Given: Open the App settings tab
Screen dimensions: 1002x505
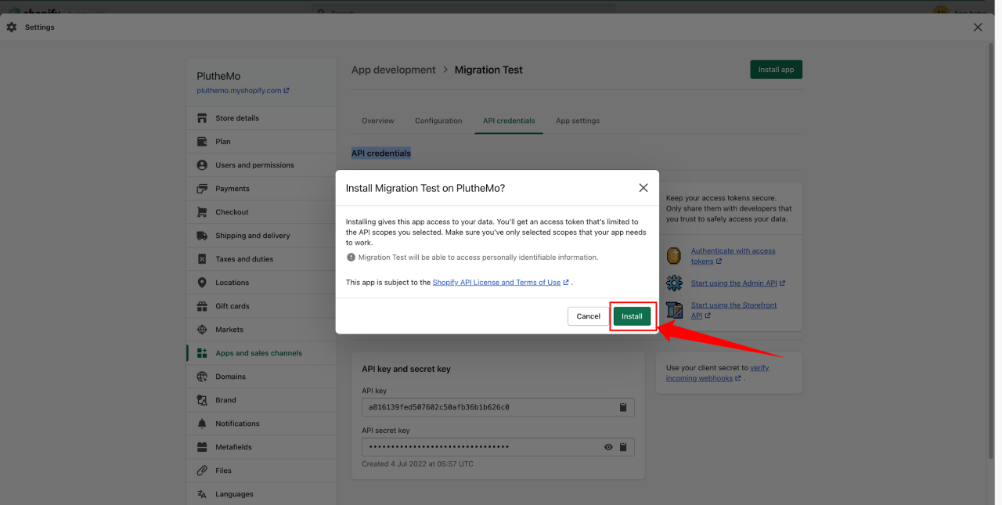Looking at the screenshot, I should coord(578,121).
